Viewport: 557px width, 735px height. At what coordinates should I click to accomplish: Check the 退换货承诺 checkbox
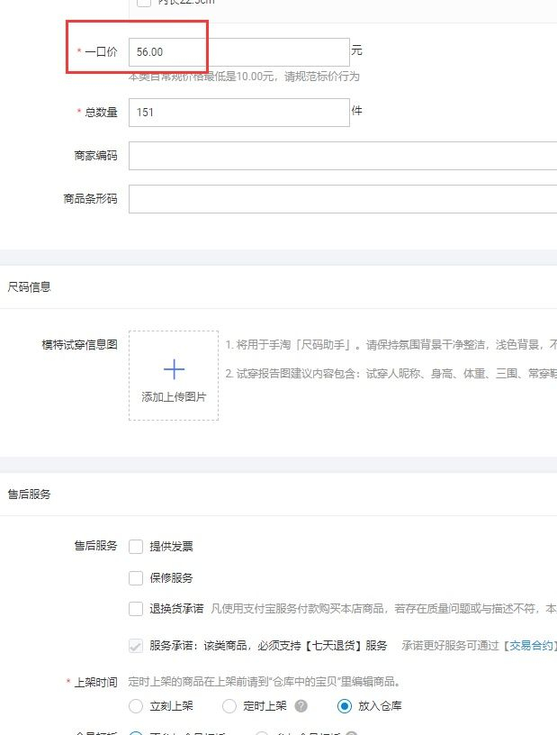coord(136,608)
